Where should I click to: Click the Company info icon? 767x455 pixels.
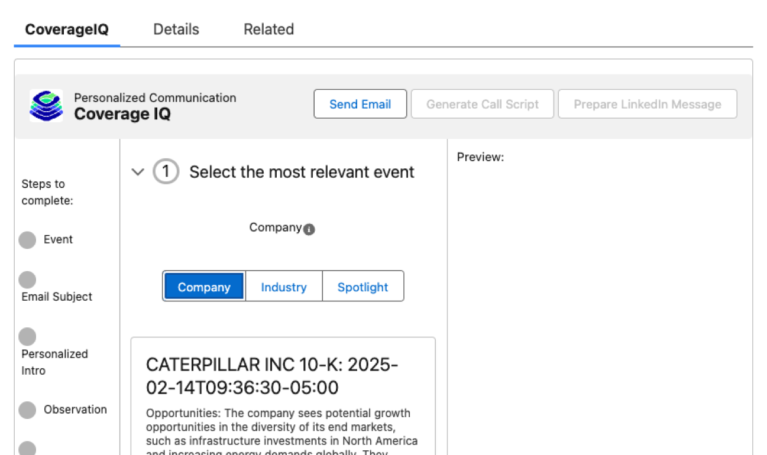click(x=309, y=230)
